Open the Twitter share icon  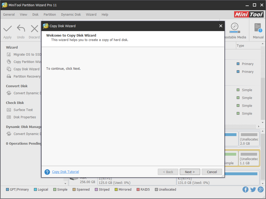pos(253,189)
